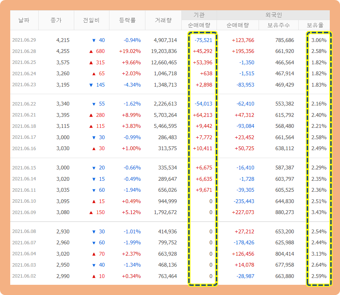Screen dimensions: 340x295
Task: Click holding shares 880,273
Action: coord(285,212)
